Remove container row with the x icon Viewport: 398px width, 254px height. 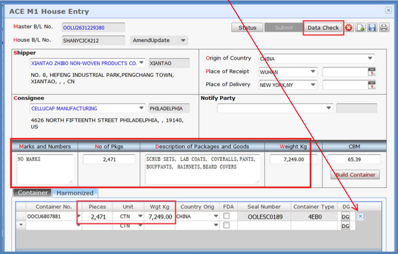coord(360,216)
